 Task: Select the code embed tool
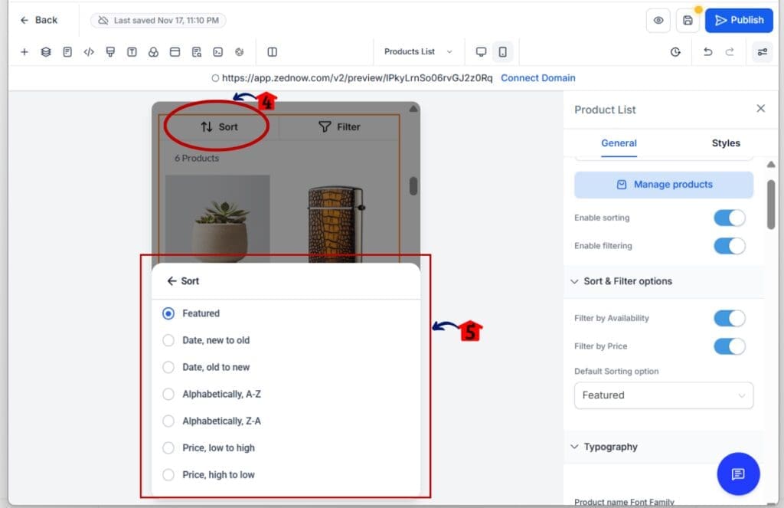coord(88,51)
